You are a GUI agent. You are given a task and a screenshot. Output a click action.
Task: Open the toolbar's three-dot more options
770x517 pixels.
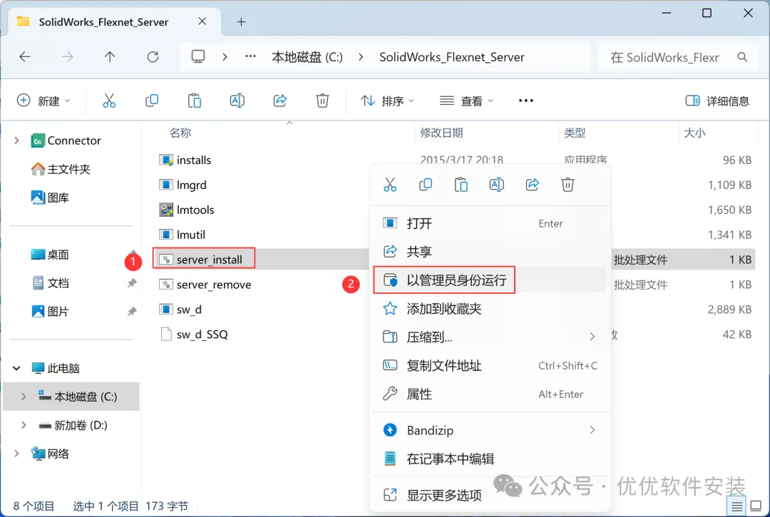(x=526, y=101)
